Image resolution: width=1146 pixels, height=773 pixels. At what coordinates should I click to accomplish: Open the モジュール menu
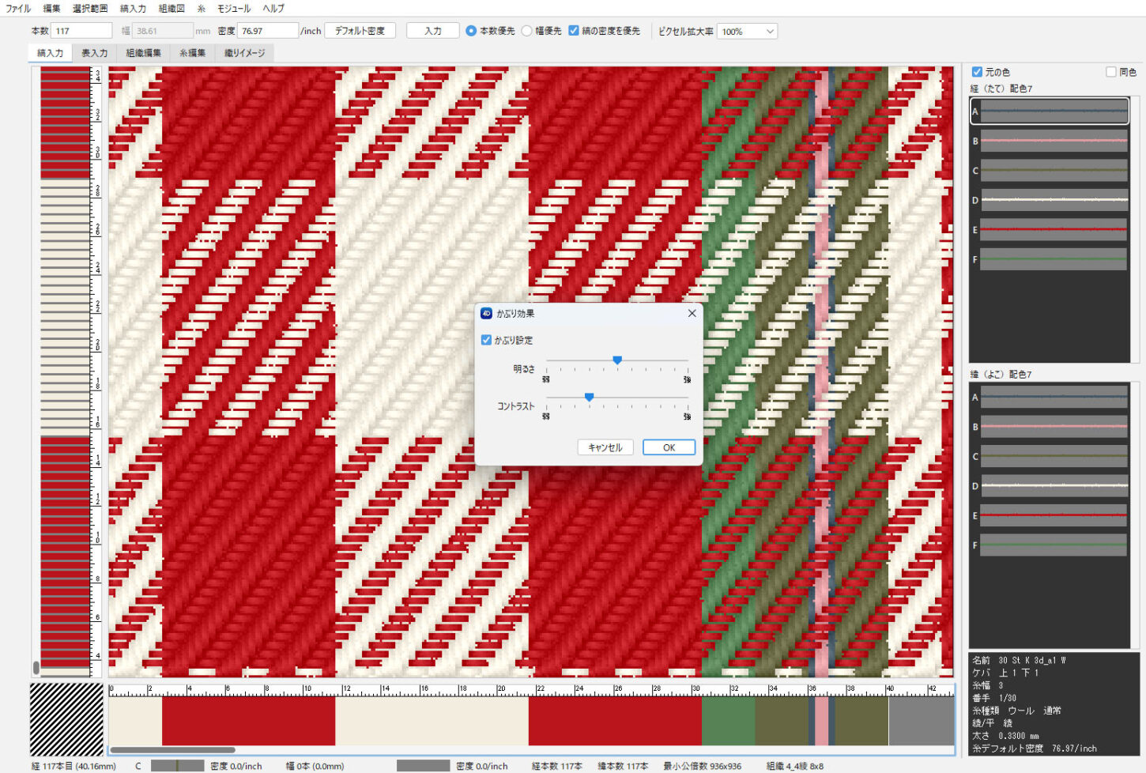(x=233, y=9)
